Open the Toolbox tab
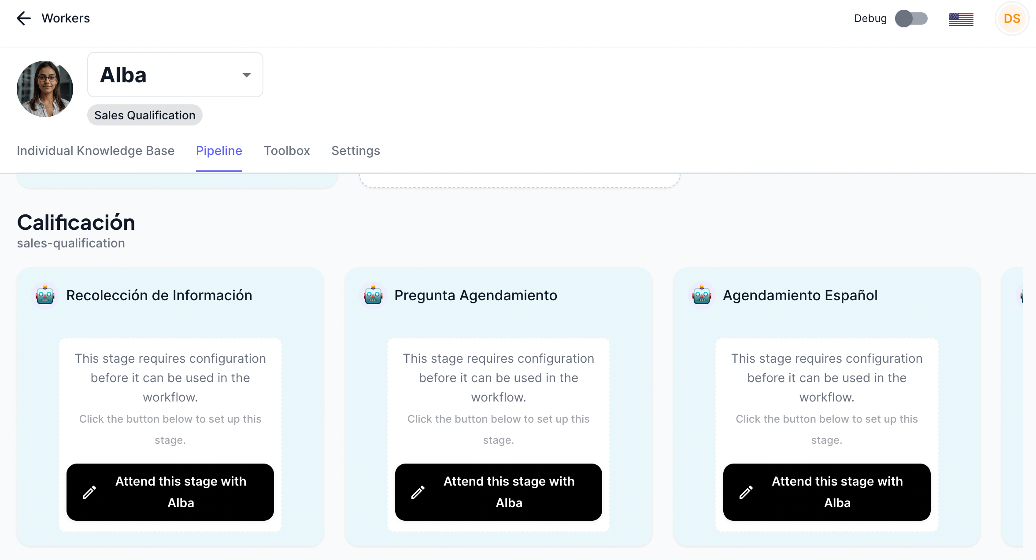Viewport: 1036px width, 560px height. pos(287,151)
